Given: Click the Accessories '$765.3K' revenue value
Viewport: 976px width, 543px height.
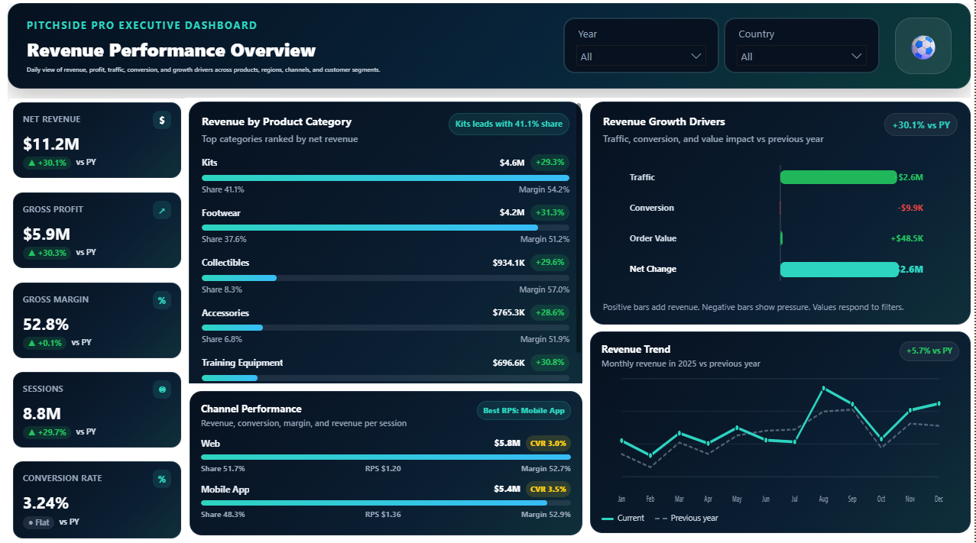Looking at the screenshot, I should click(x=509, y=312).
